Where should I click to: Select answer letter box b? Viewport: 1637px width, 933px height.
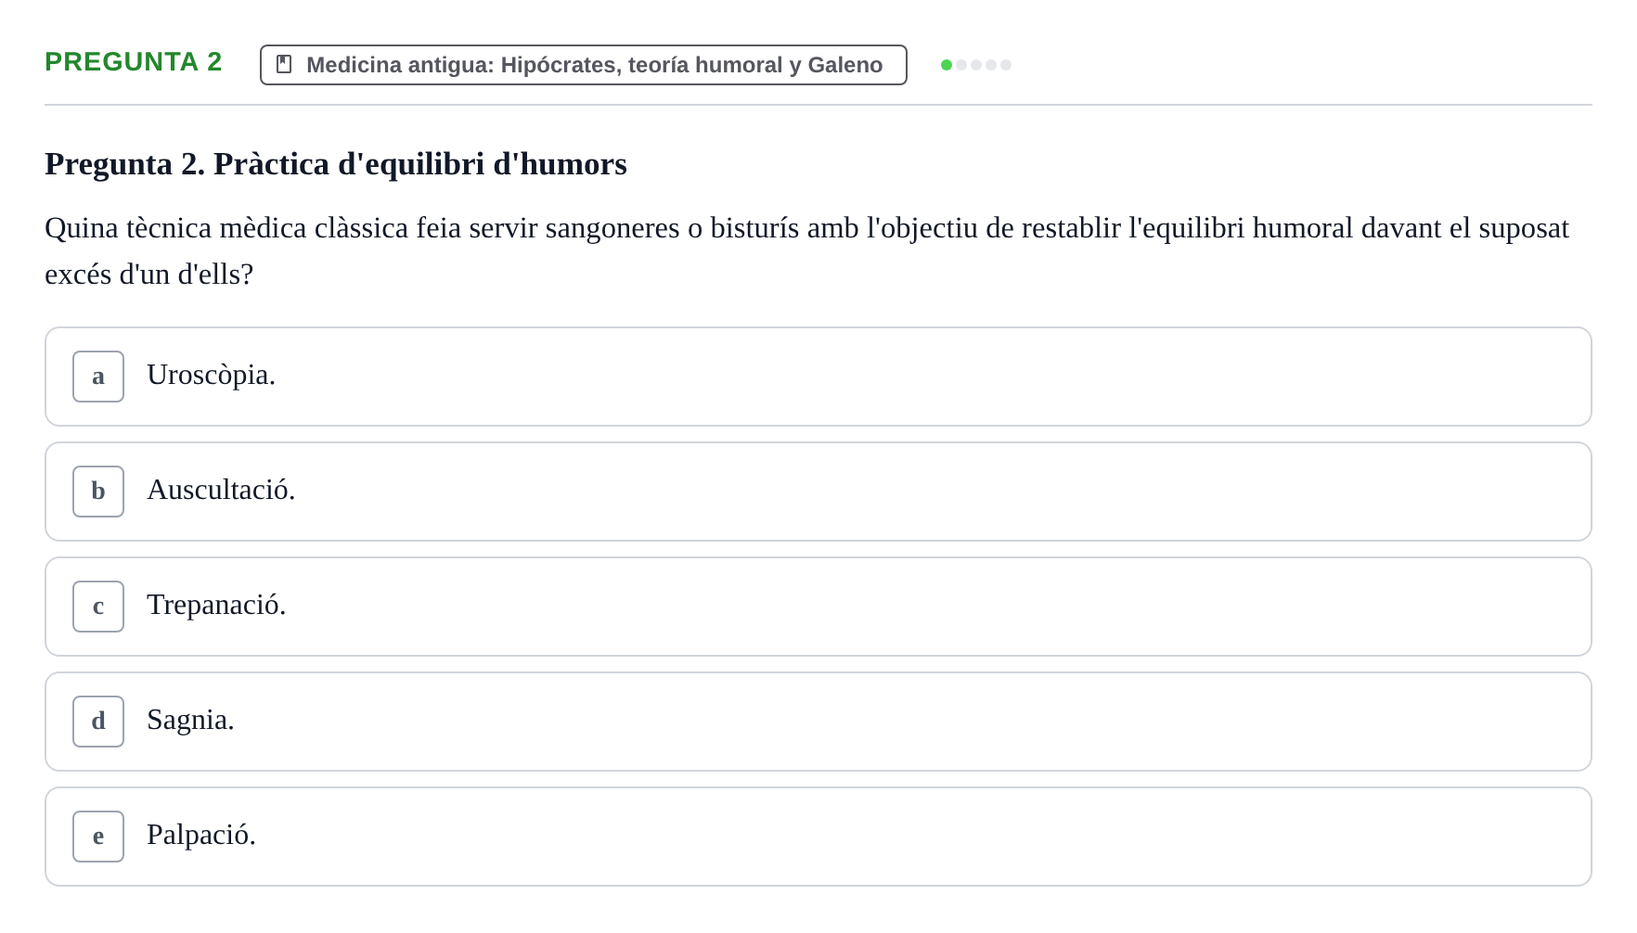pos(98,492)
